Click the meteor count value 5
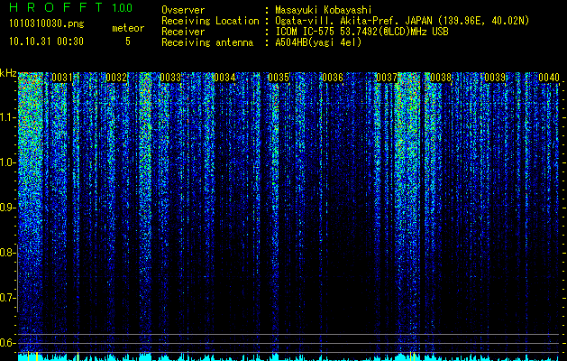 128,42
